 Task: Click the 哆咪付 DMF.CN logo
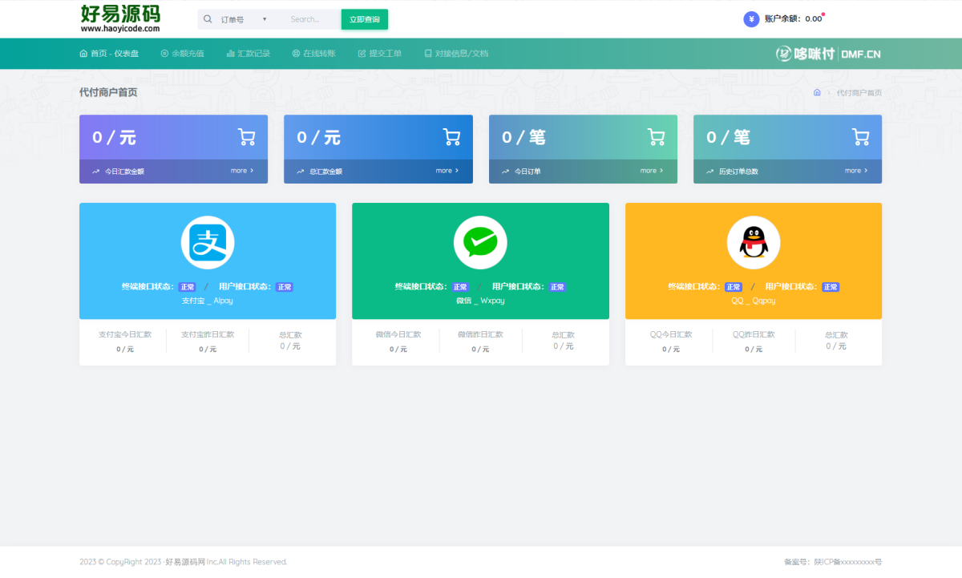(828, 54)
